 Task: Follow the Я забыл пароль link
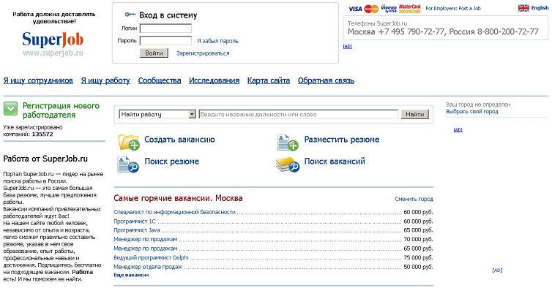217,41
